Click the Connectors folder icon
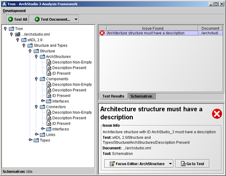Image resolution: width=226 pixels, height=176 pixels. (42, 107)
